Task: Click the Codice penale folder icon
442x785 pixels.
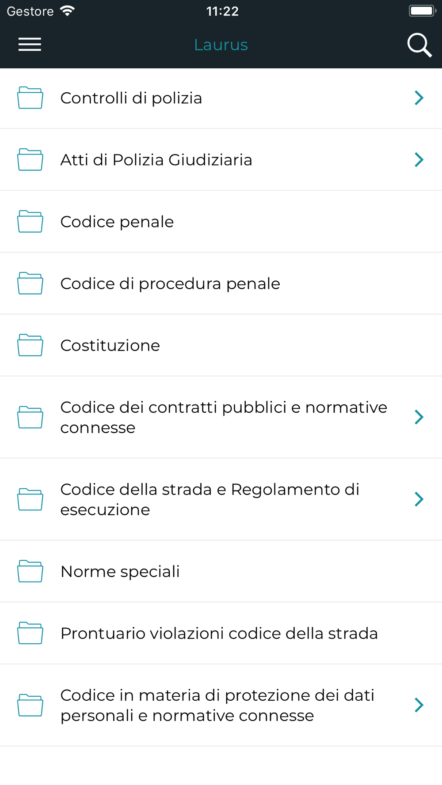Action: (30, 221)
